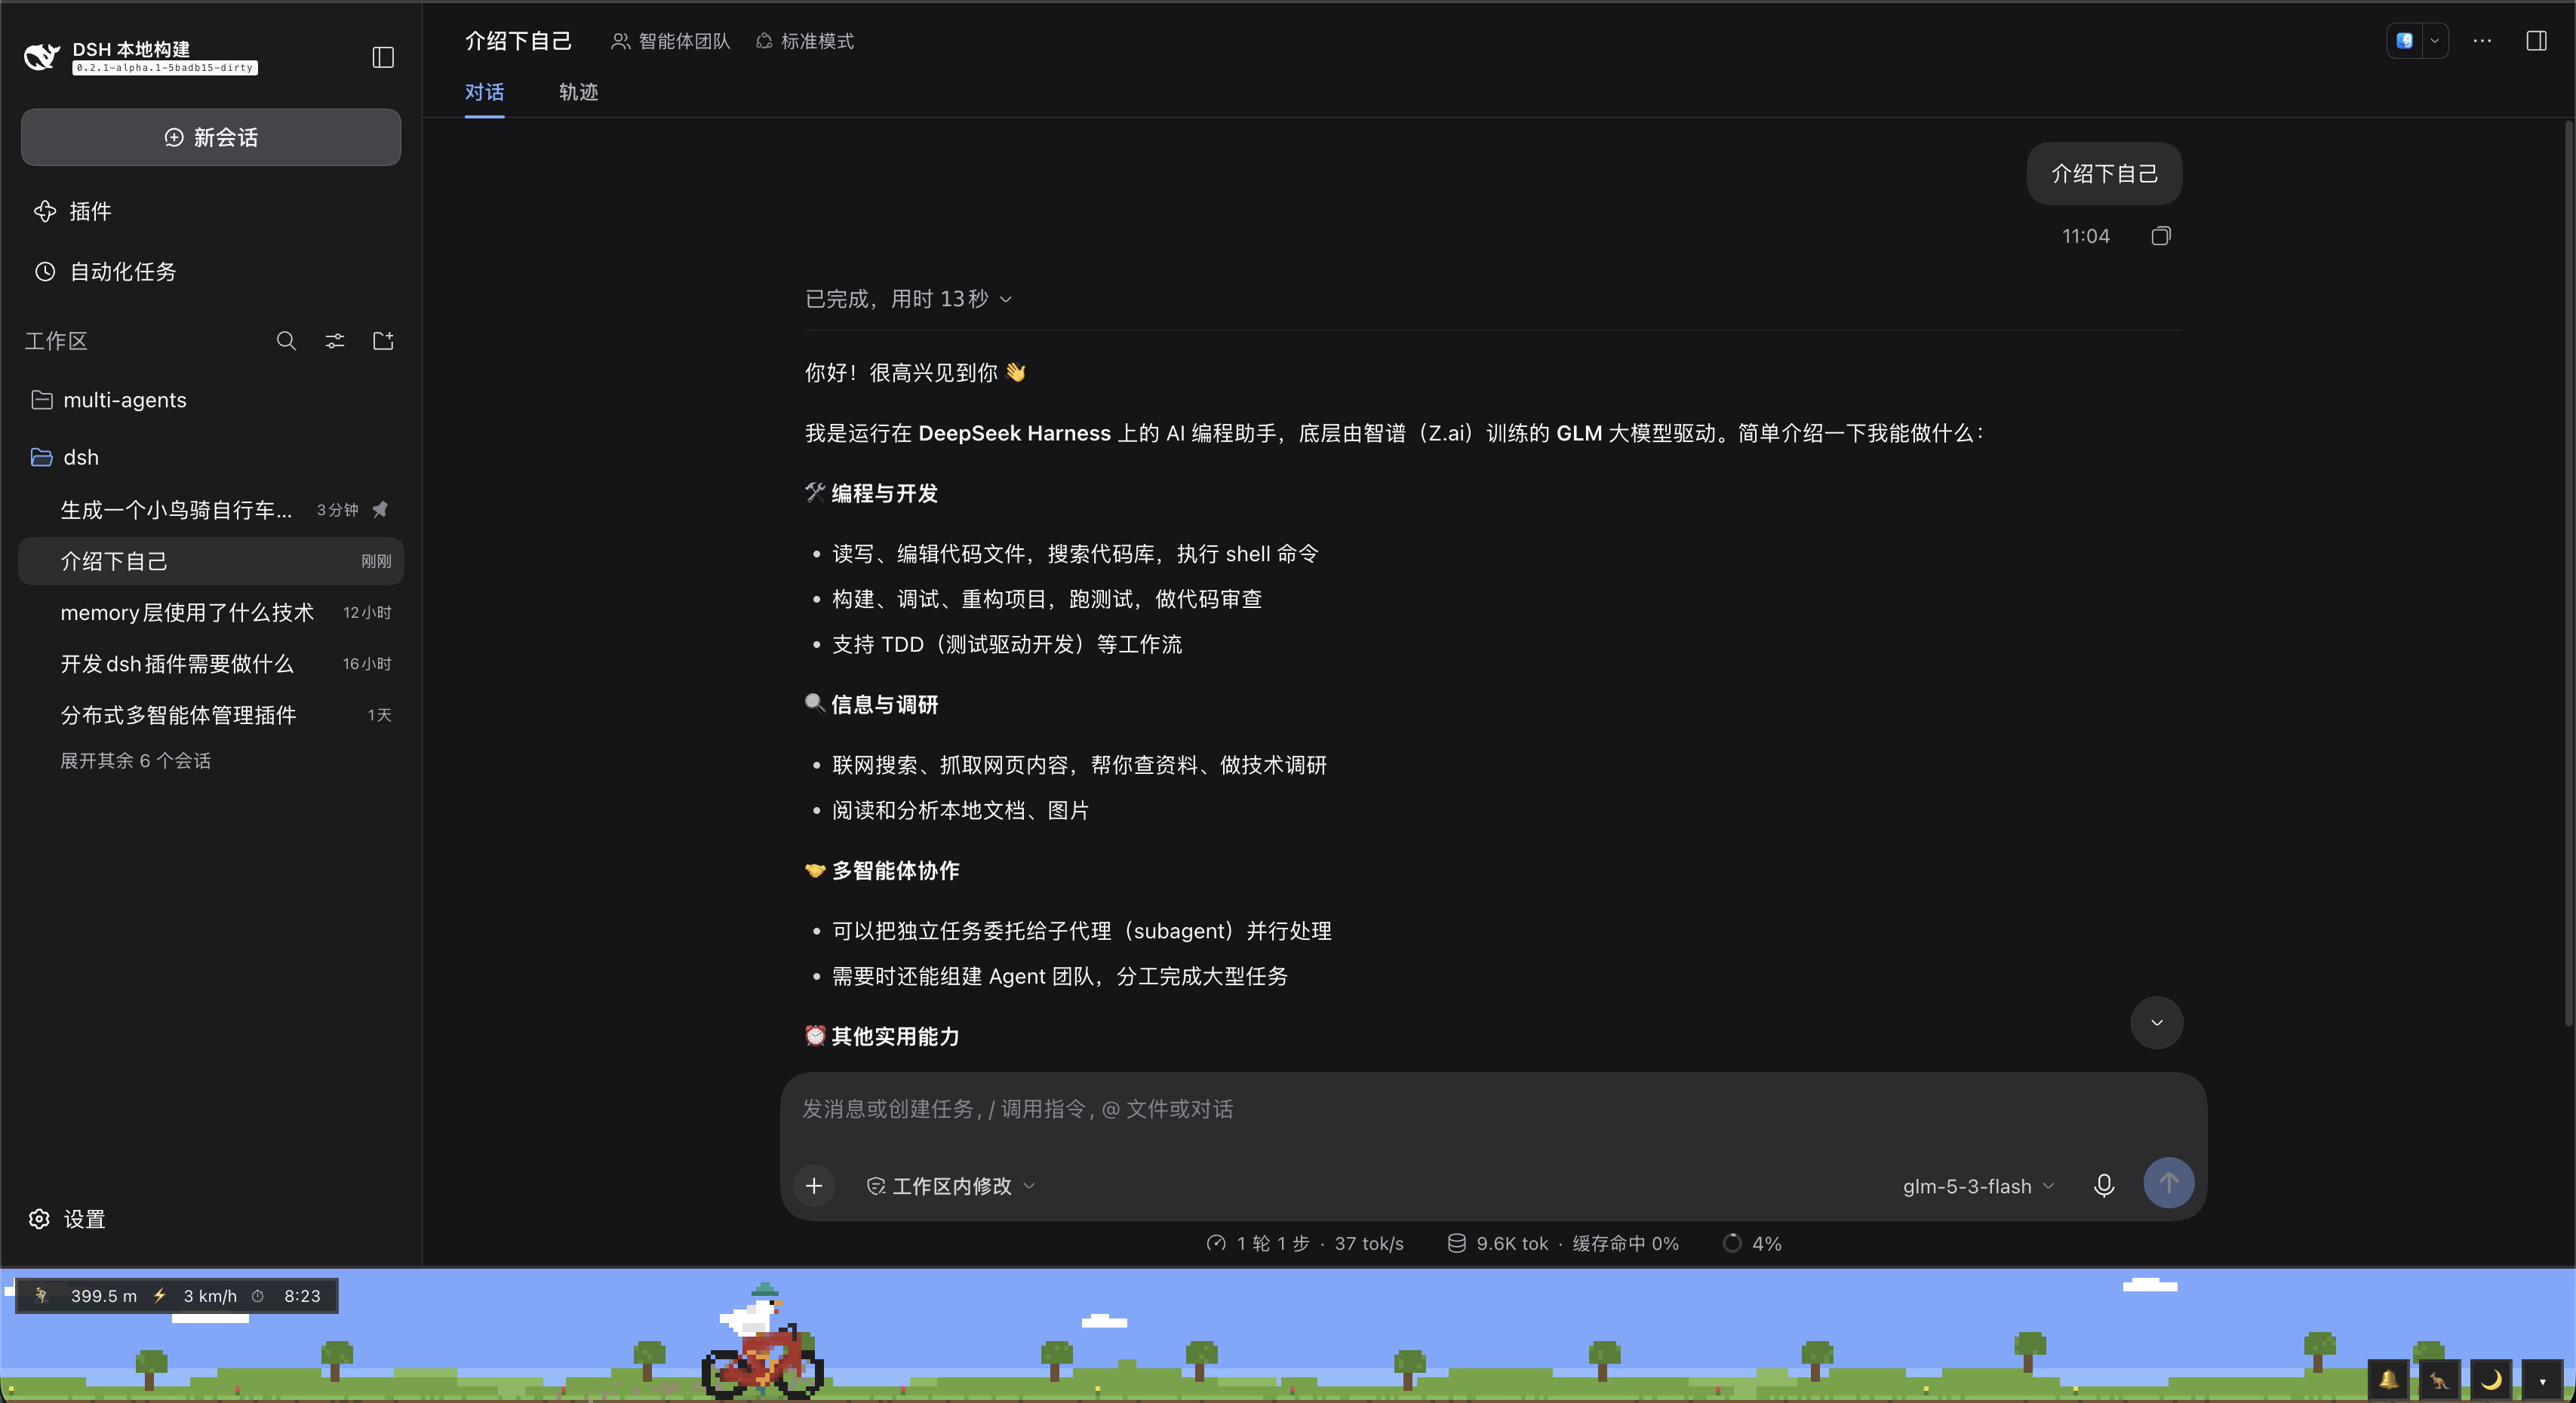Focus the message input field

(1493, 1109)
